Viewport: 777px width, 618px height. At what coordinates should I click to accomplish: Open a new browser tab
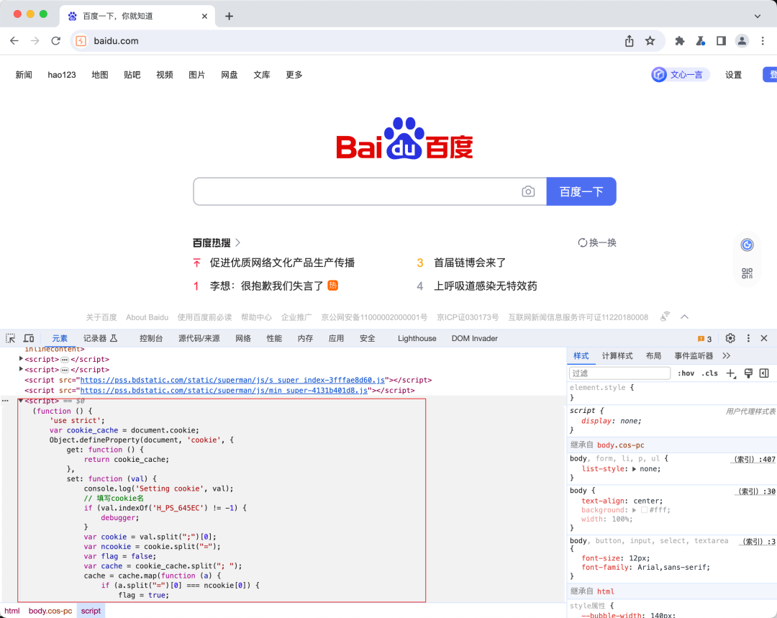click(229, 16)
